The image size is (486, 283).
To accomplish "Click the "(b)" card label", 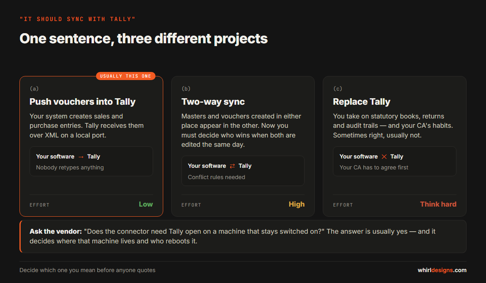I will [186, 89].
